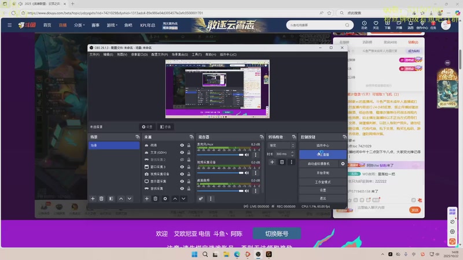Image resolution: width=463 pixels, height=260 pixels.
Task: Remove selected source with trash icon
Action: pos(155,199)
